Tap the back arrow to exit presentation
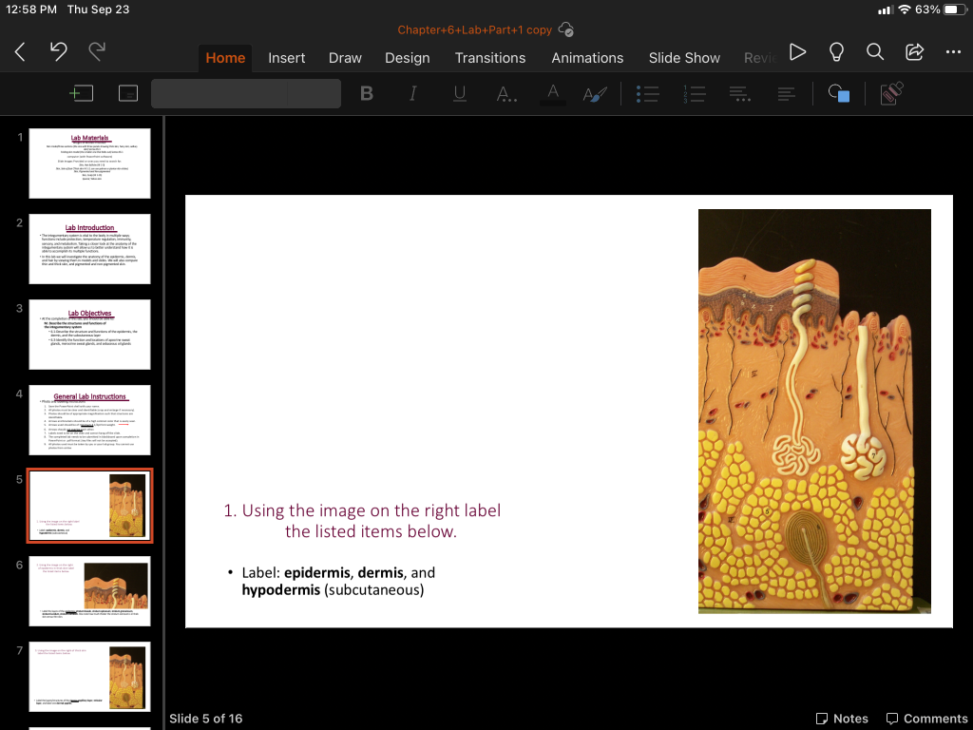 [x=20, y=53]
